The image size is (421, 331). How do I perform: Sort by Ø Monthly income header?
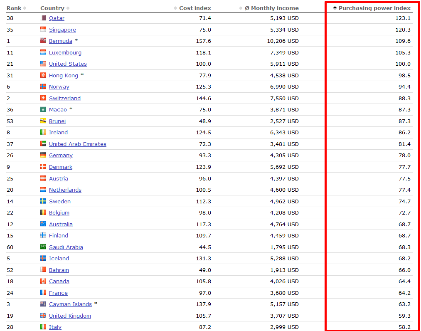point(269,8)
